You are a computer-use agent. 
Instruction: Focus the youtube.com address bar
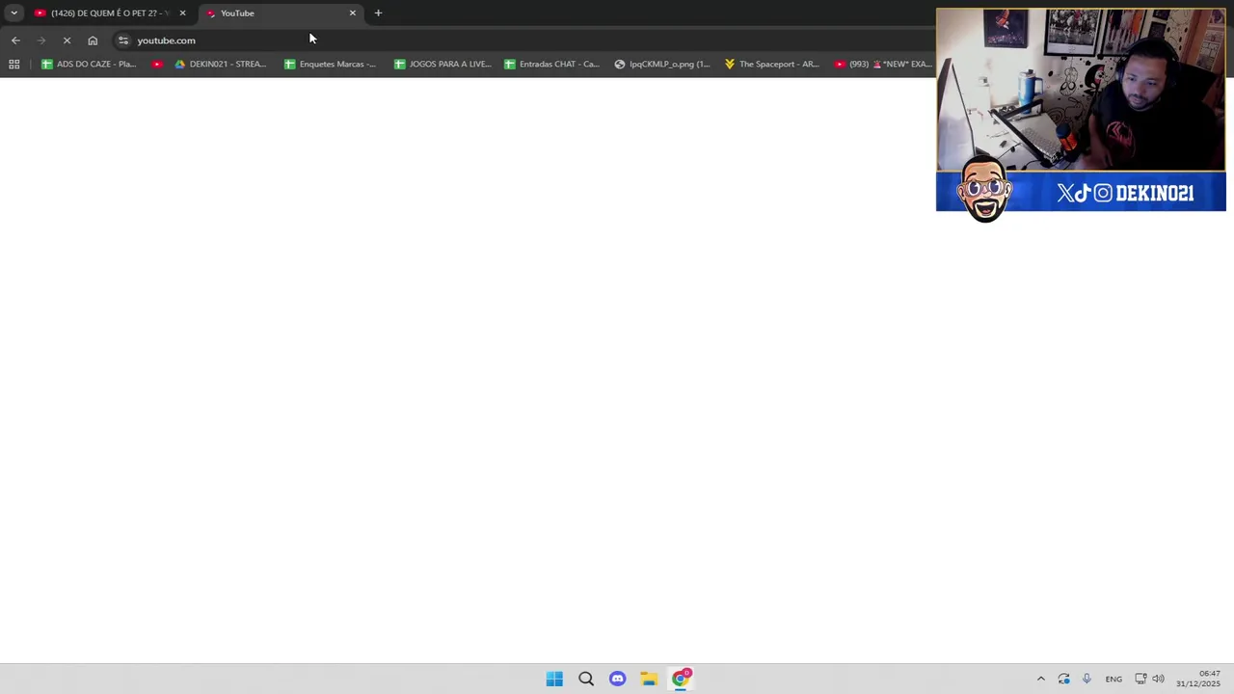click(521, 40)
